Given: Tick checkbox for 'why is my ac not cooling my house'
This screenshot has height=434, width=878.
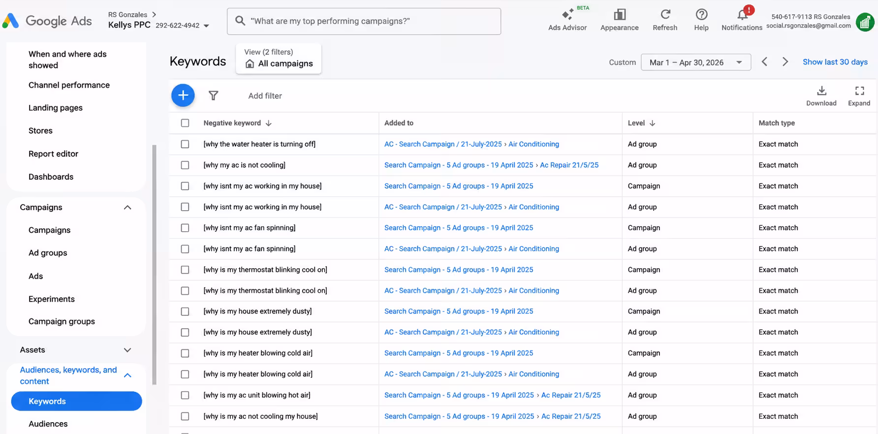Looking at the screenshot, I should click(185, 416).
